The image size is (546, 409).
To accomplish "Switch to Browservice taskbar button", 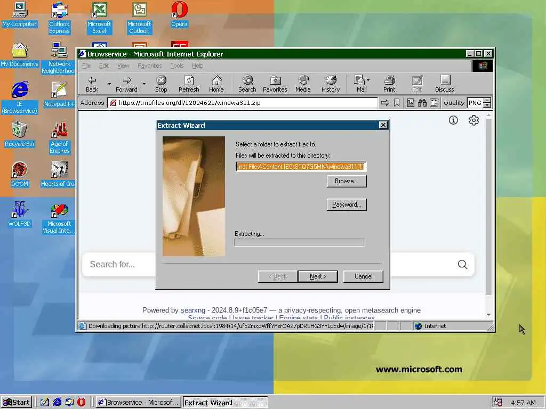I will (139, 403).
